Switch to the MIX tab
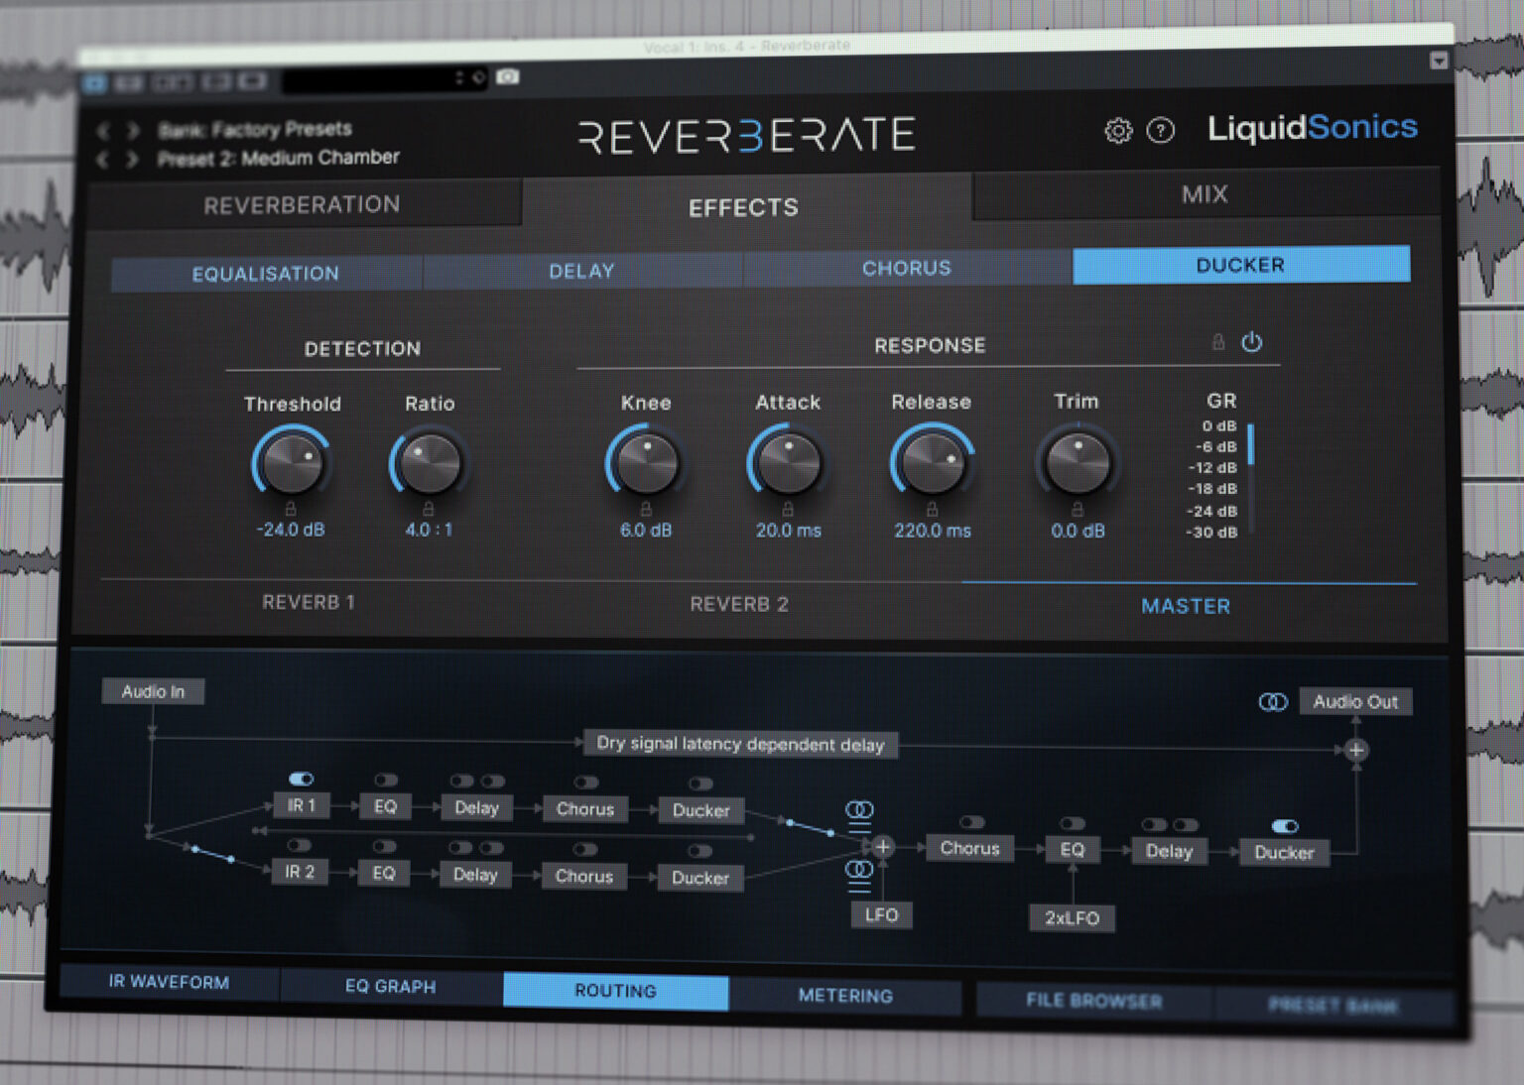Viewport: 1524px width, 1085px height. 1206,194
